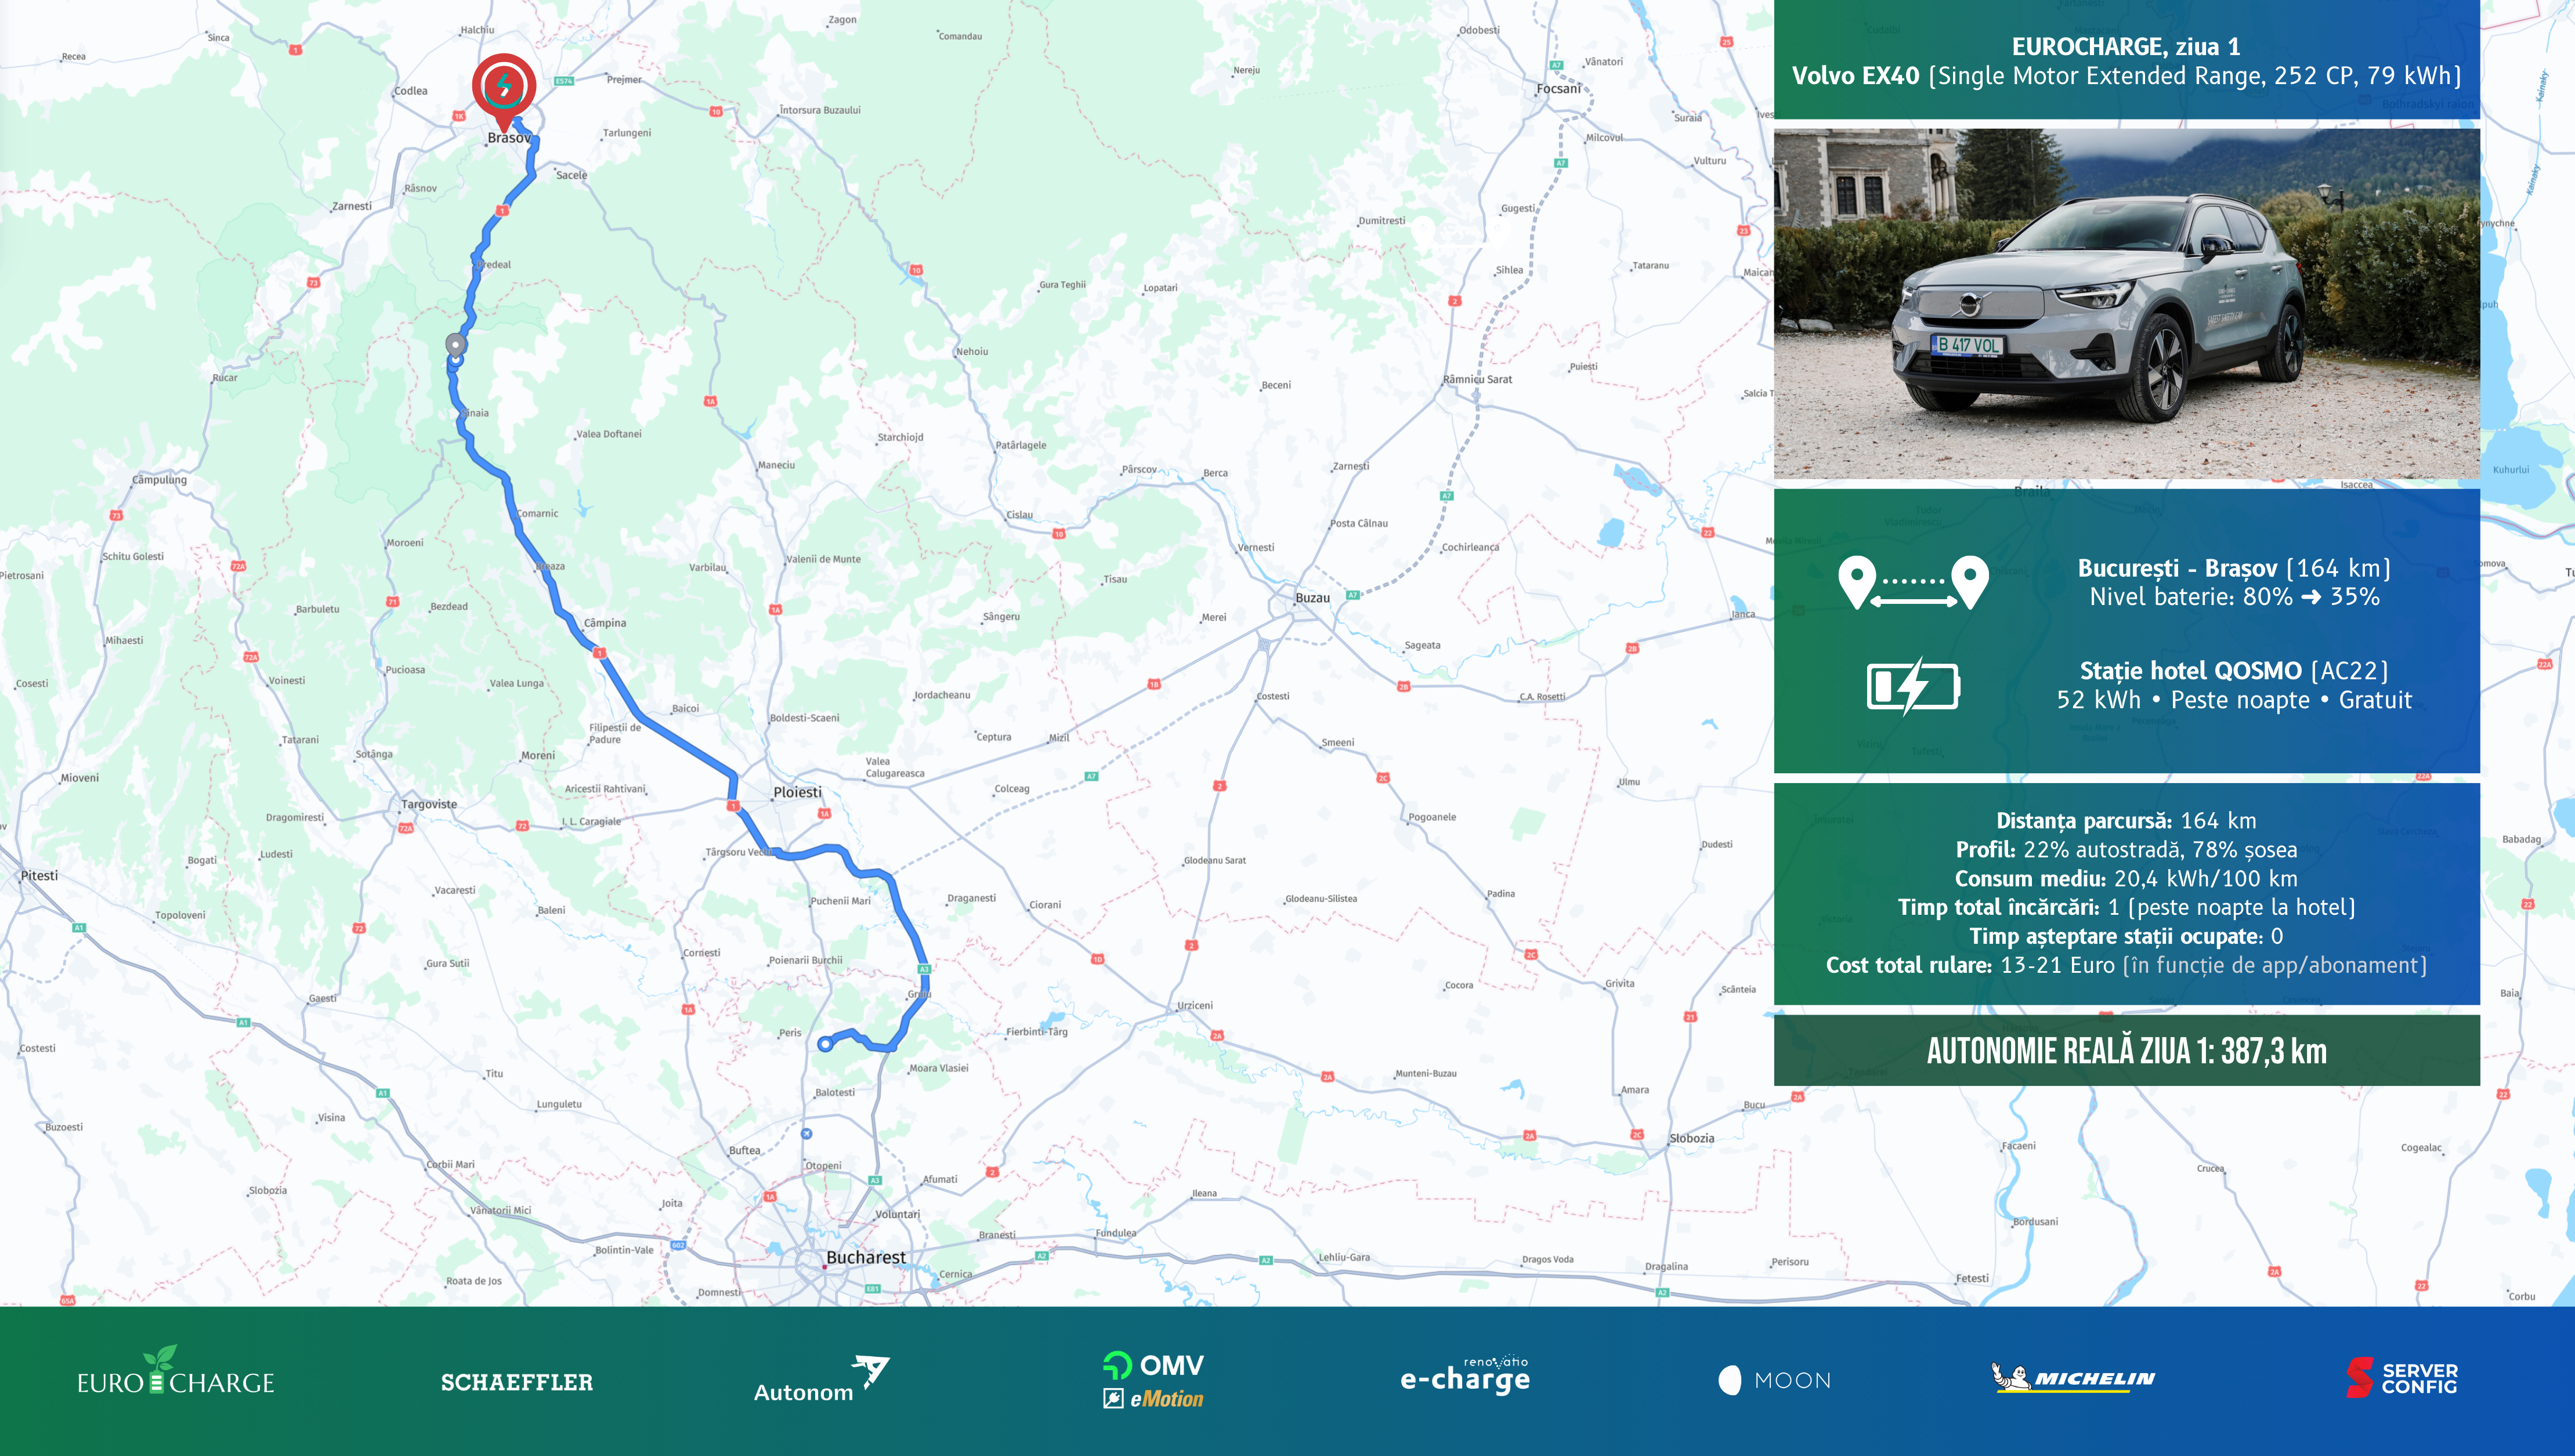The image size is (2575, 1456).
Task: Click the A3 highway shield on route
Action: coord(924,969)
